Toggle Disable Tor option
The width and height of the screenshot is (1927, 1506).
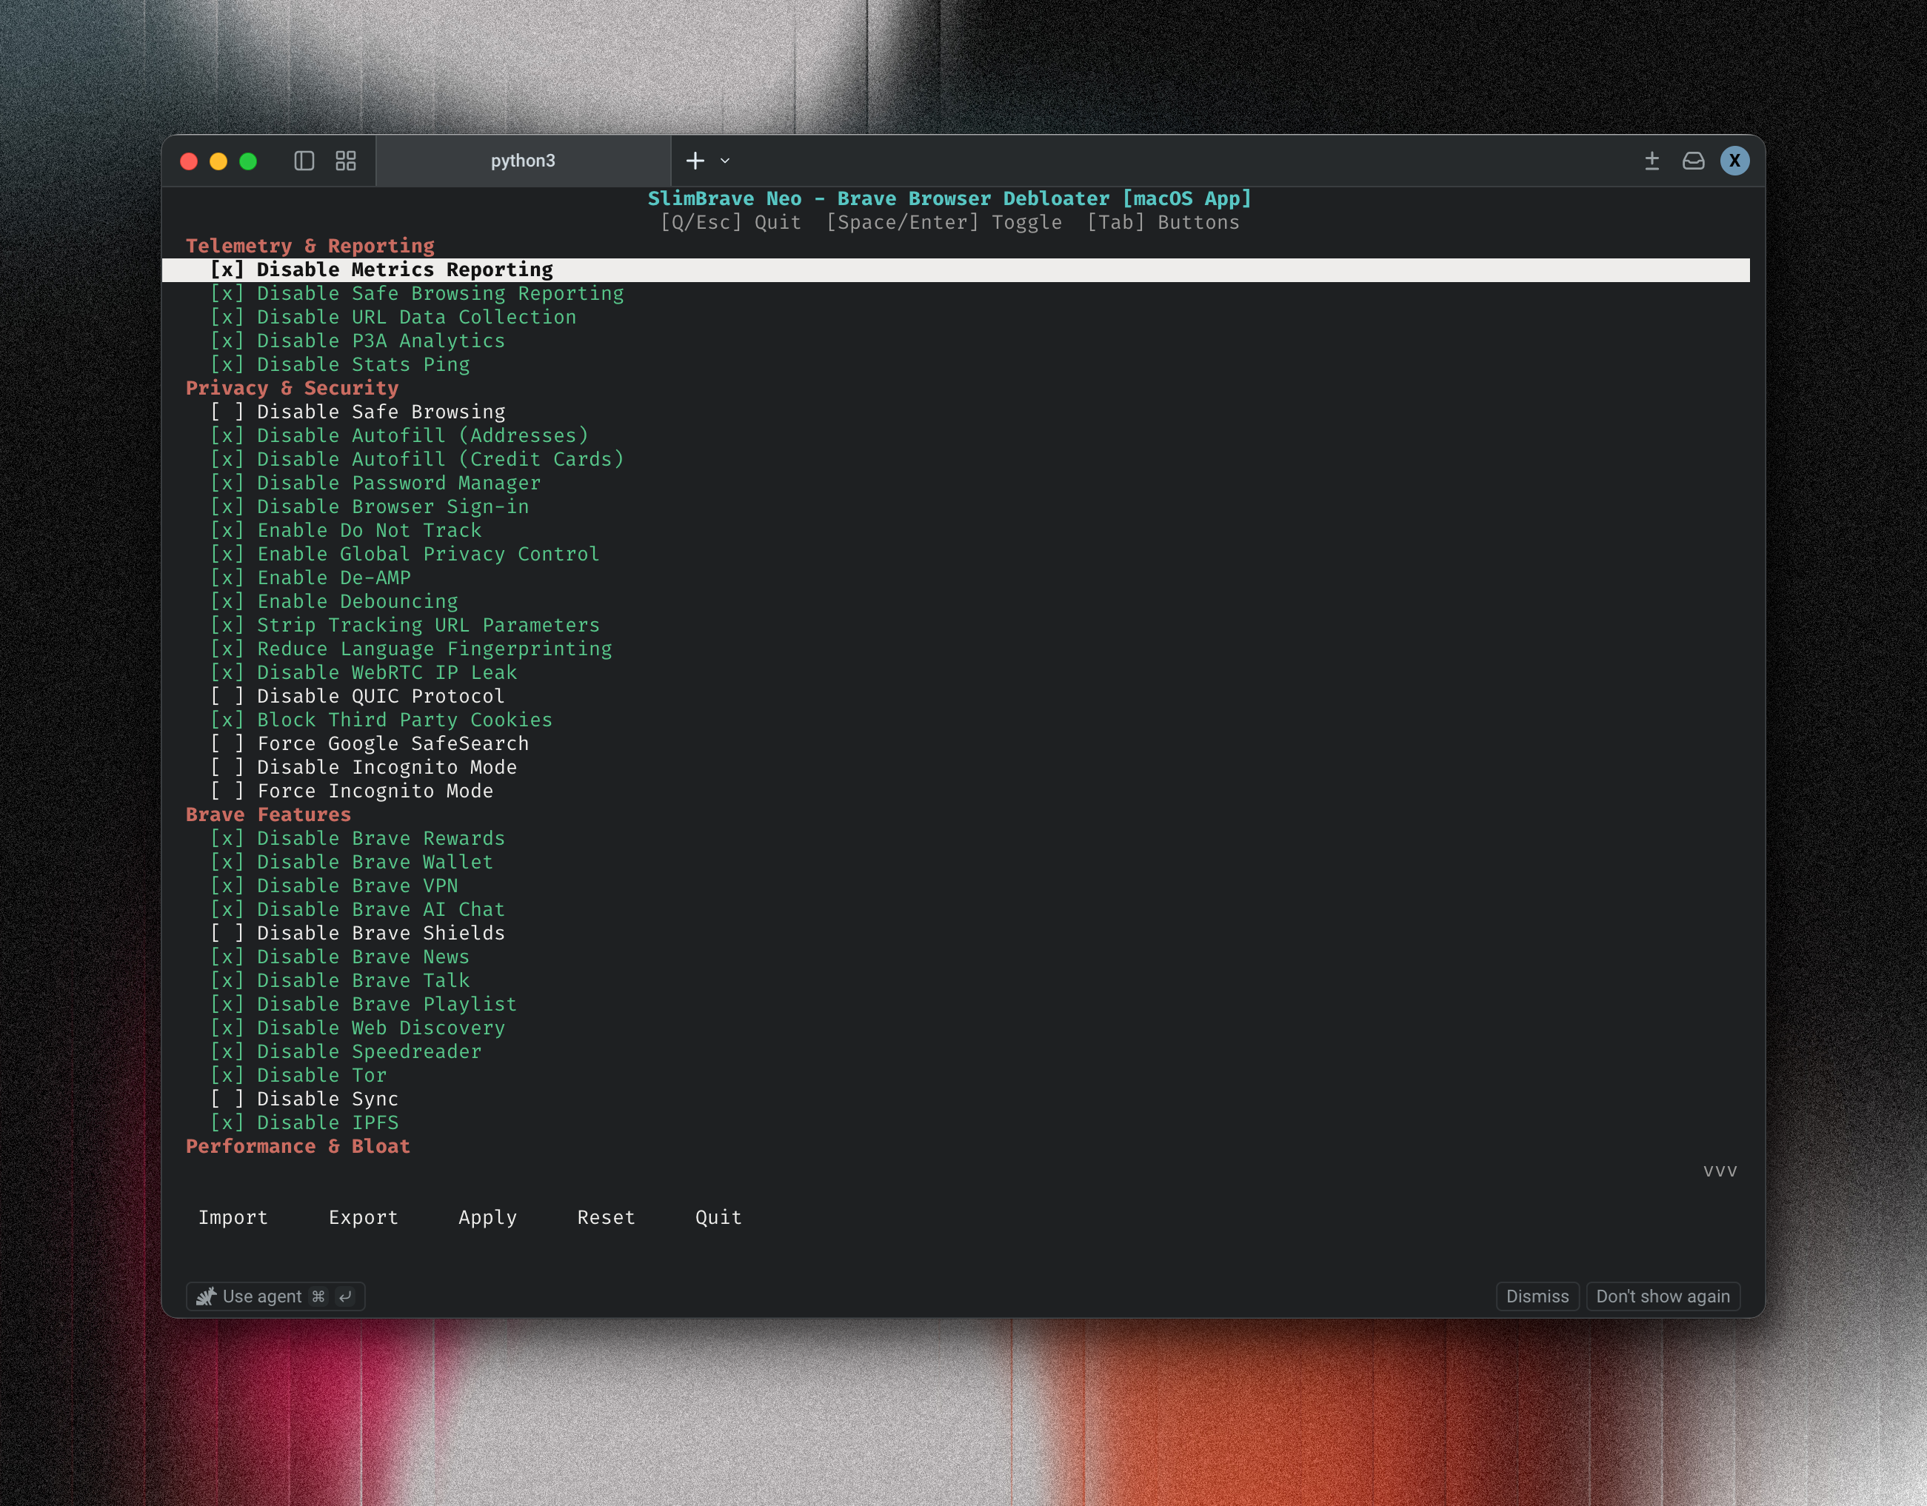pos(298,1077)
